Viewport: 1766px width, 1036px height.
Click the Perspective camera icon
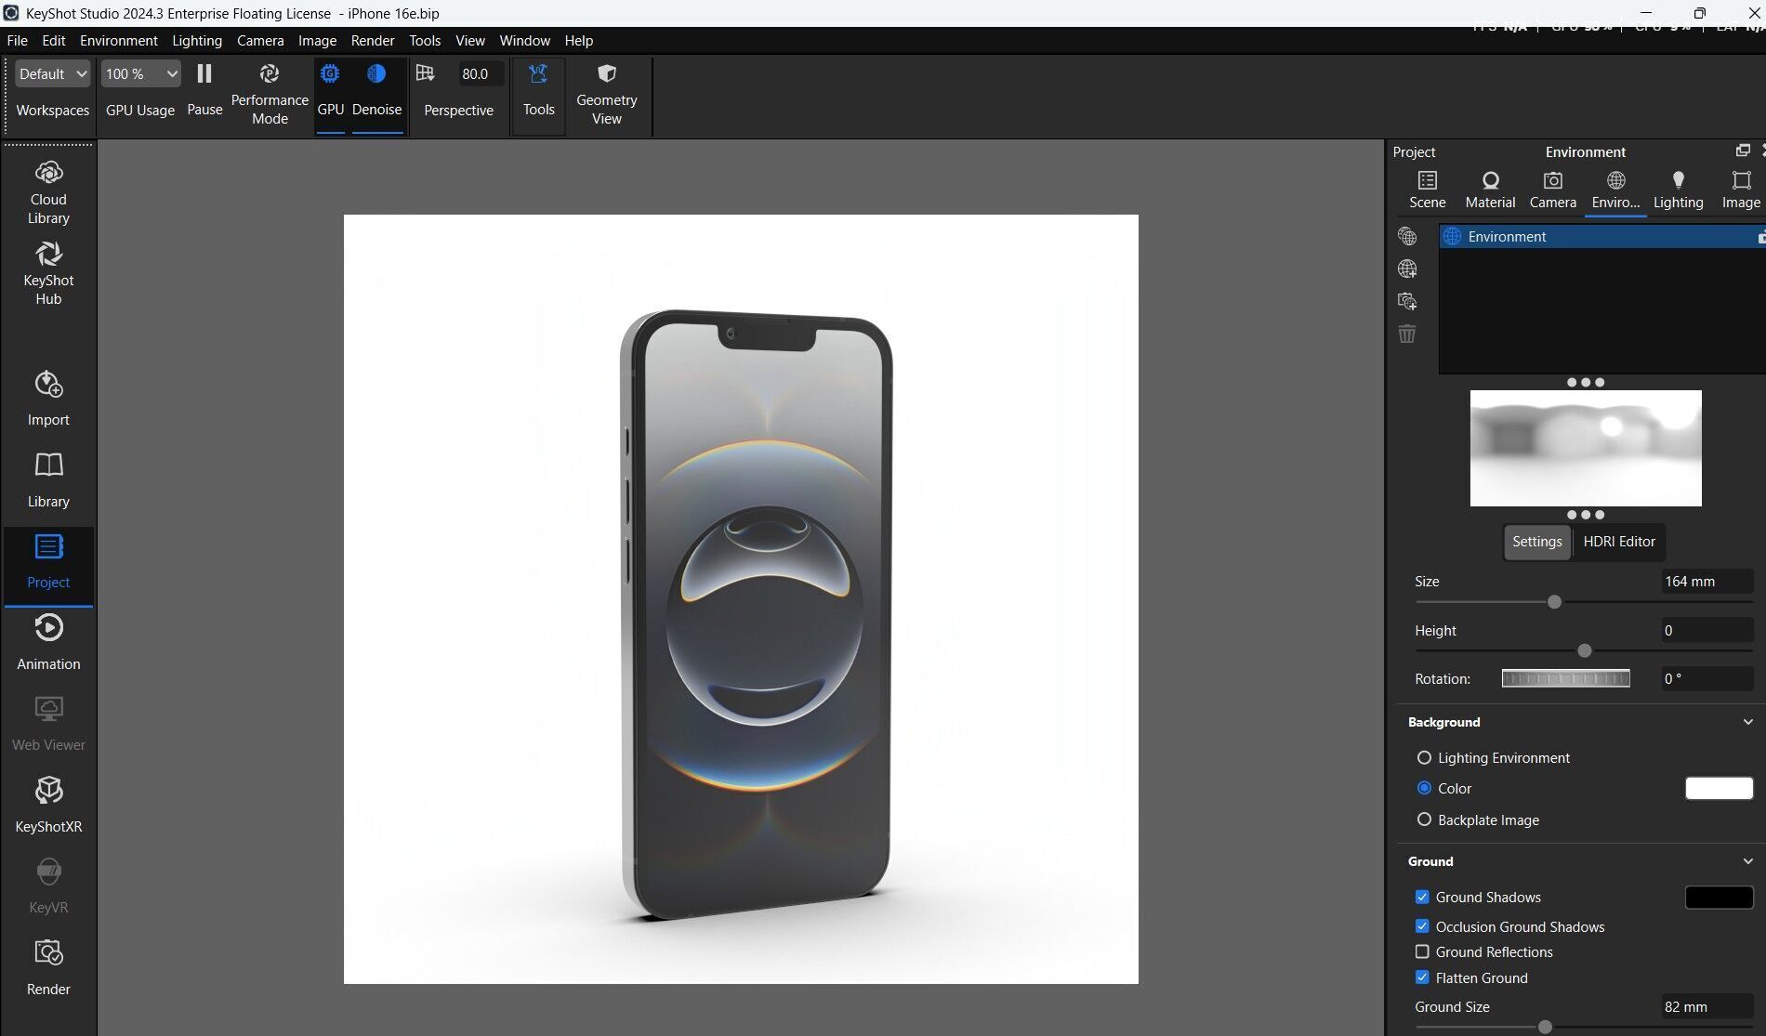point(425,73)
